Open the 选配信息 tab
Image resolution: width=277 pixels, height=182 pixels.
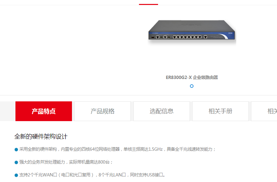pos(161,111)
